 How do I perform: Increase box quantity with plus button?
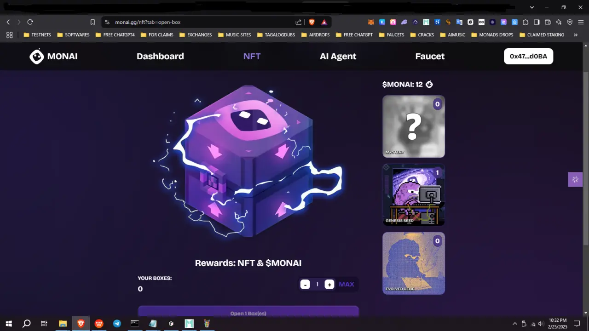329,285
